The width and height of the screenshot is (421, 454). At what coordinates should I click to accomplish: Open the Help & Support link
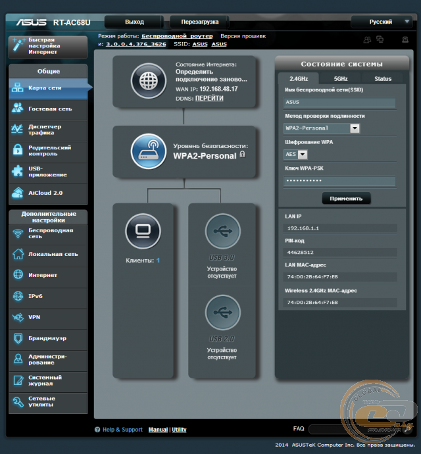tap(122, 430)
